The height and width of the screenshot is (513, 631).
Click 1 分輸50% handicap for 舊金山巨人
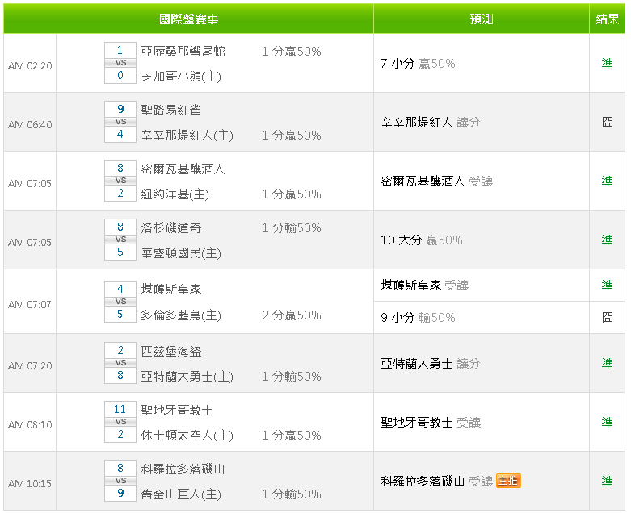click(292, 494)
